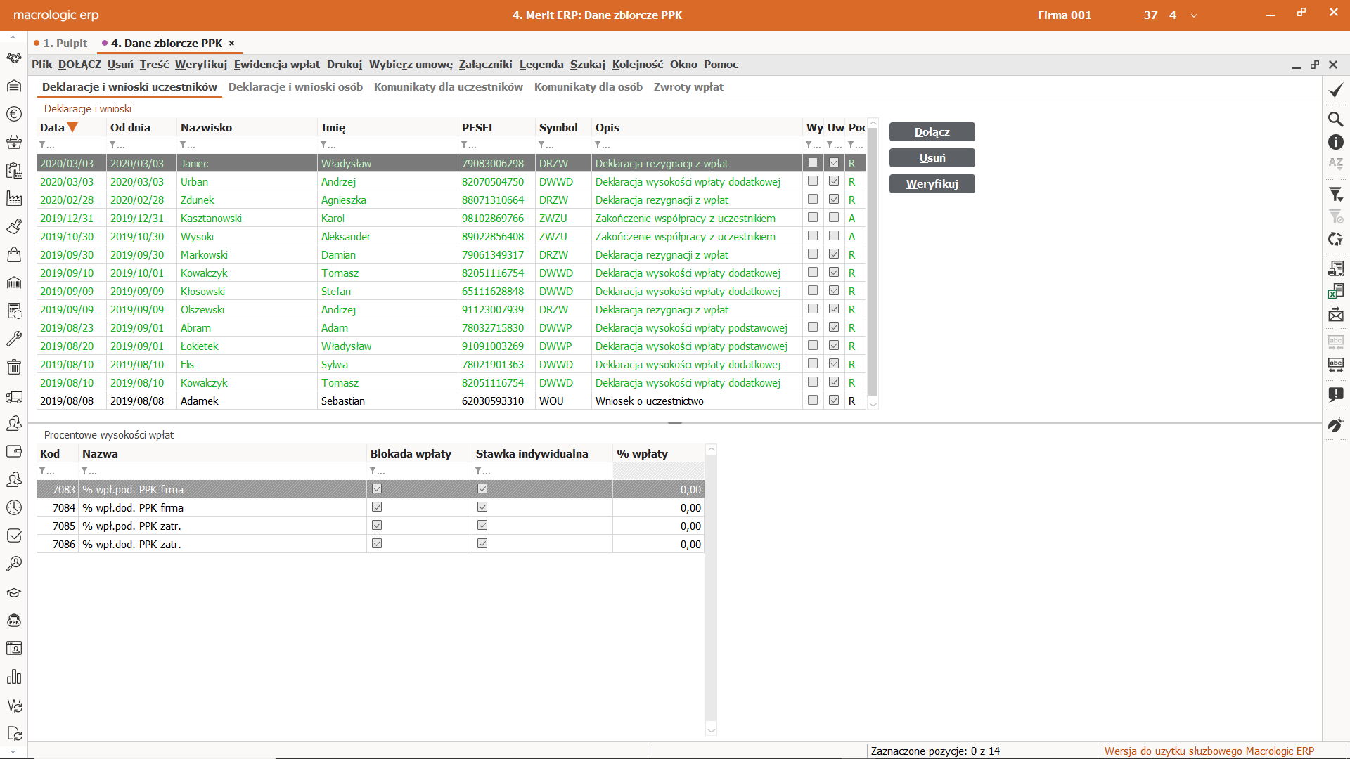Click the Excel export icon

click(x=1335, y=291)
